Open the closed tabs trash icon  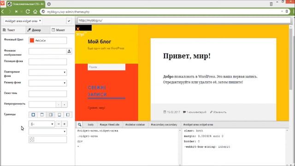(271, 4)
